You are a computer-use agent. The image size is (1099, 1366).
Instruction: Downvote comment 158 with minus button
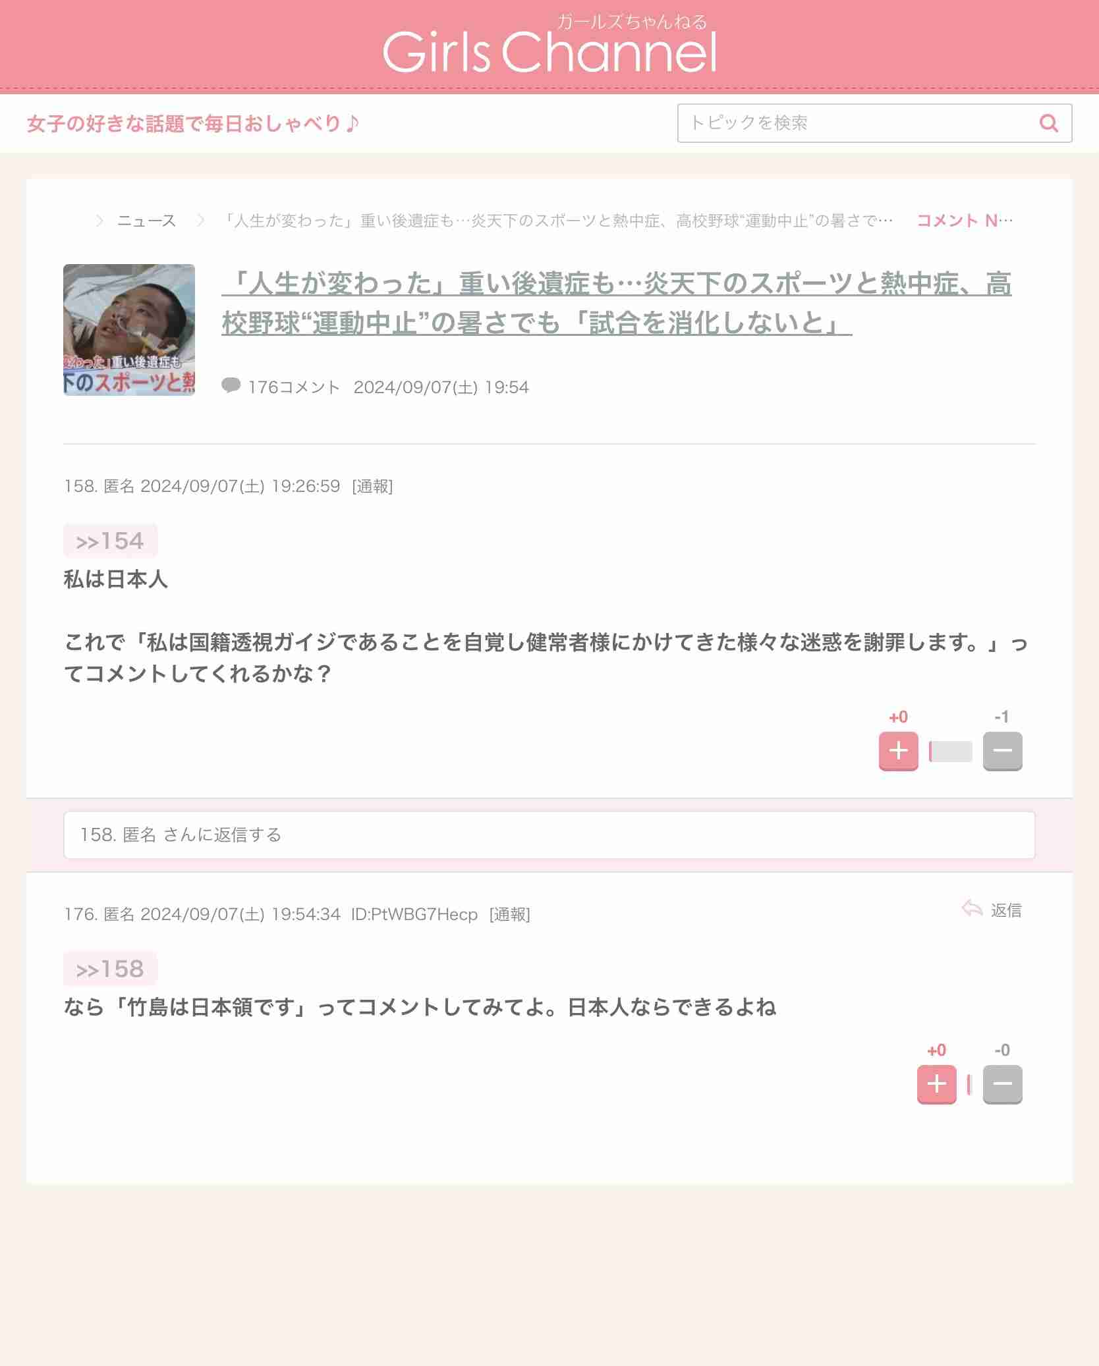(1002, 751)
